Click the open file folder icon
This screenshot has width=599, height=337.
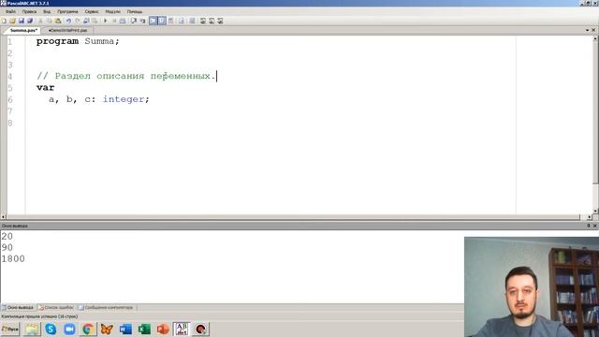[12, 21]
